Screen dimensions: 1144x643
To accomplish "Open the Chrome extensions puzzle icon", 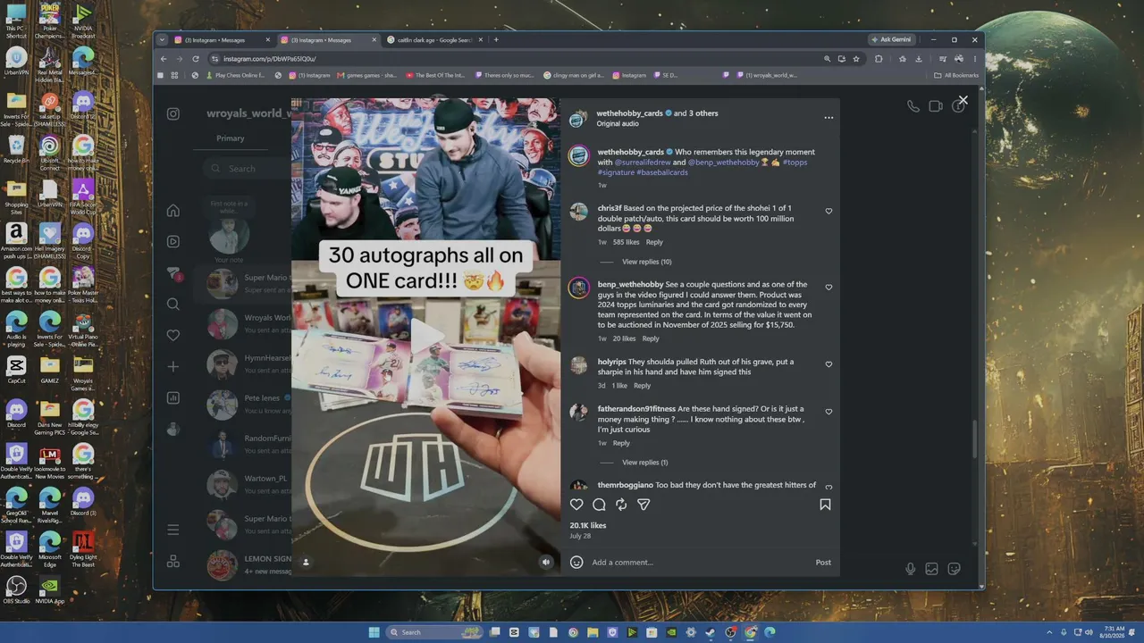I will pos(879,59).
